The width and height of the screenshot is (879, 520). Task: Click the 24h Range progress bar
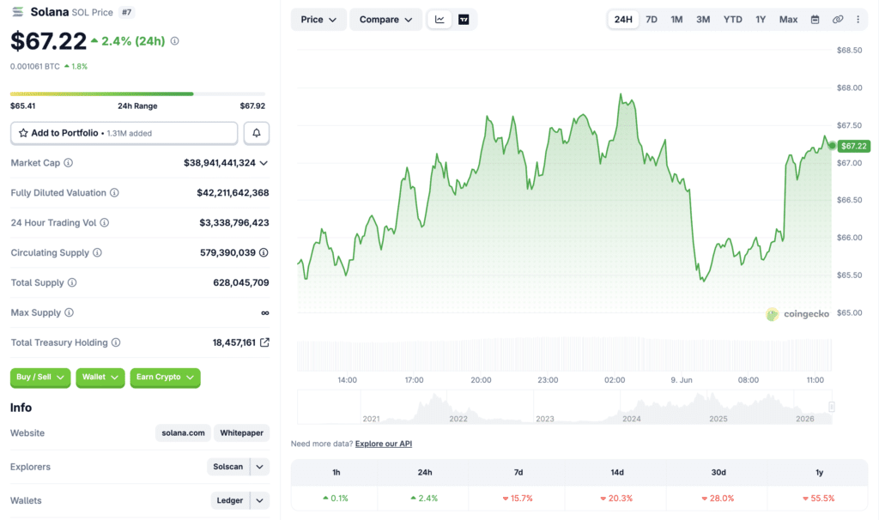[x=138, y=94]
